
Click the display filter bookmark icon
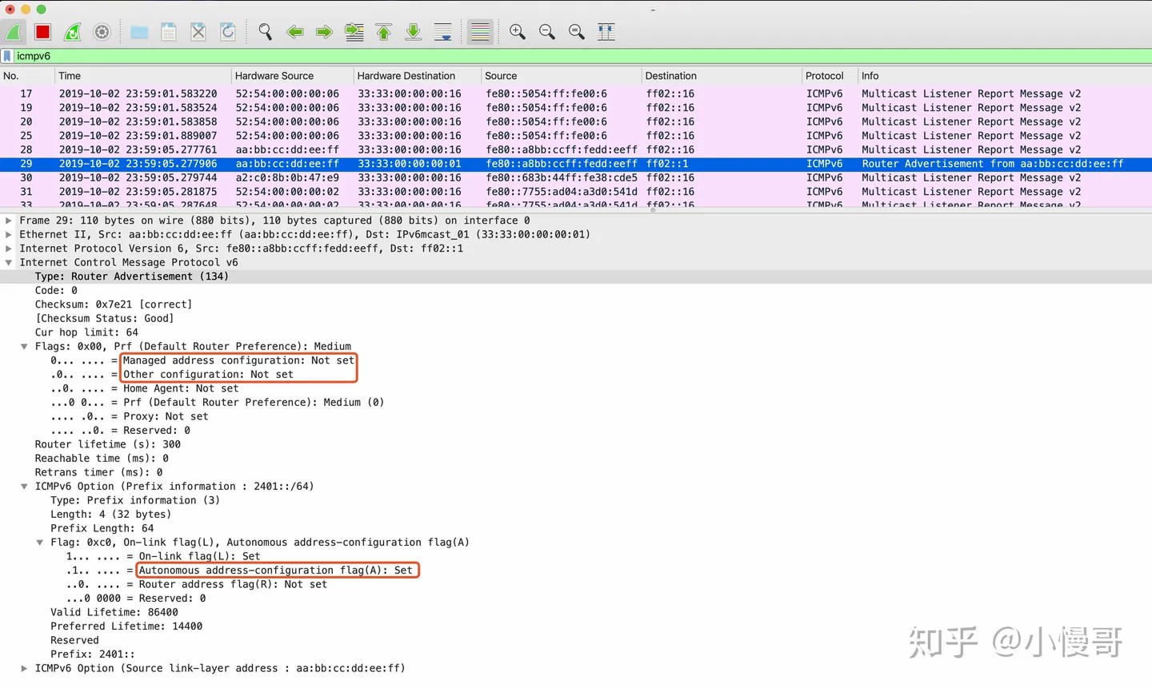[x=7, y=56]
